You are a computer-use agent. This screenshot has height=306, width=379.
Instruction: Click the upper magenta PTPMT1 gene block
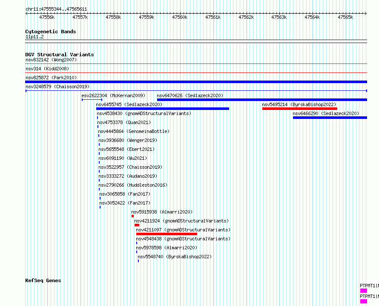click(364, 291)
